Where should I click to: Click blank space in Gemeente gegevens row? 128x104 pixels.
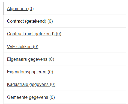coord(91,97)
